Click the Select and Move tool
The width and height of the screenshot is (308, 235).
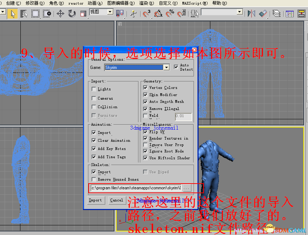(x=60, y=14)
